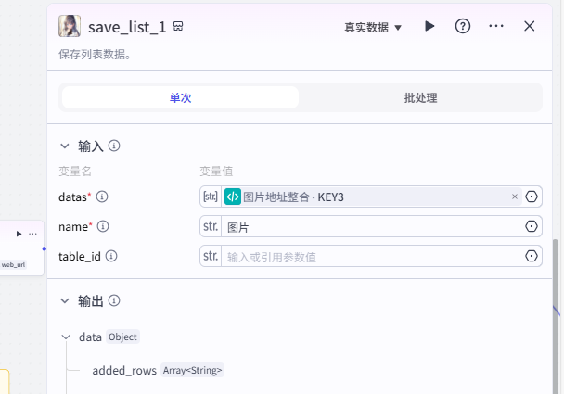
Task: Click the info icon next to 输出 header
Action: pos(115,300)
